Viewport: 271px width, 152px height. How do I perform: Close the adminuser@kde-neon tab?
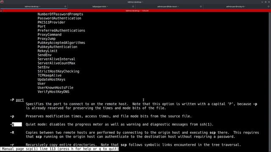click(201, 7)
